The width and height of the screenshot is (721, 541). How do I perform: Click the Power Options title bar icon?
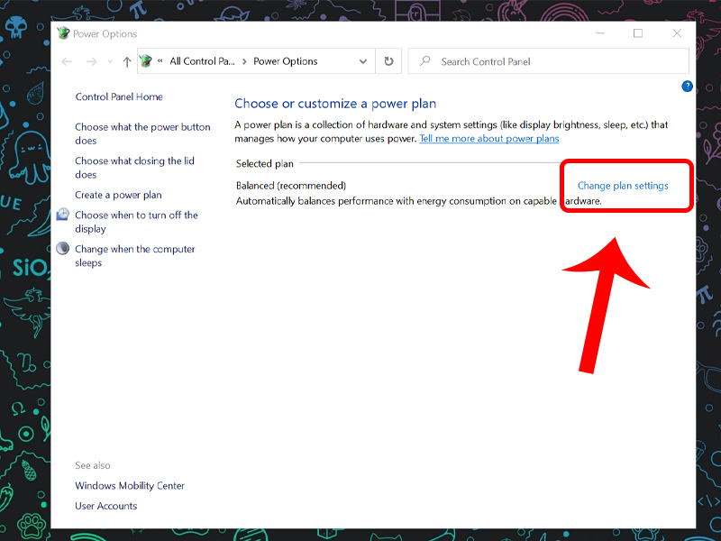pyautogui.click(x=62, y=32)
